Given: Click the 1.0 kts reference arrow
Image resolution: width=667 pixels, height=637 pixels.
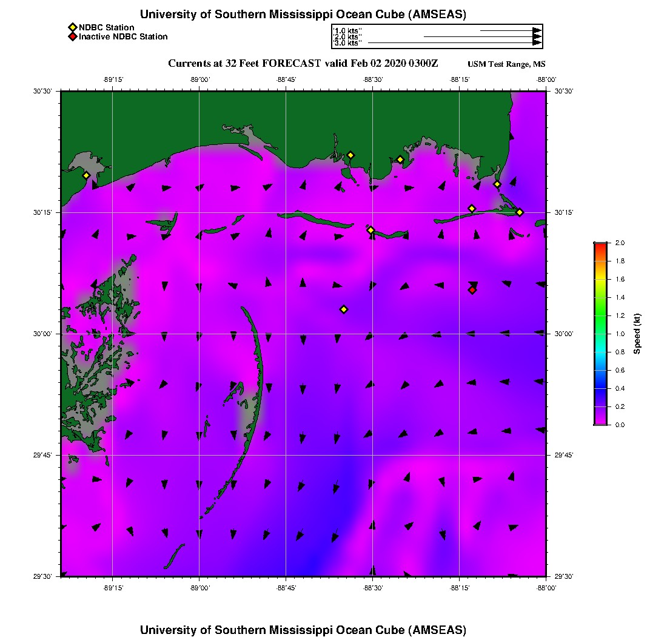Looking at the screenshot, I should pyautogui.click(x=511, y=31).
